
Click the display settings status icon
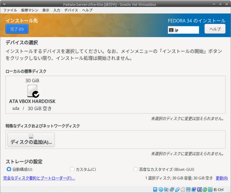click(188, 189)
